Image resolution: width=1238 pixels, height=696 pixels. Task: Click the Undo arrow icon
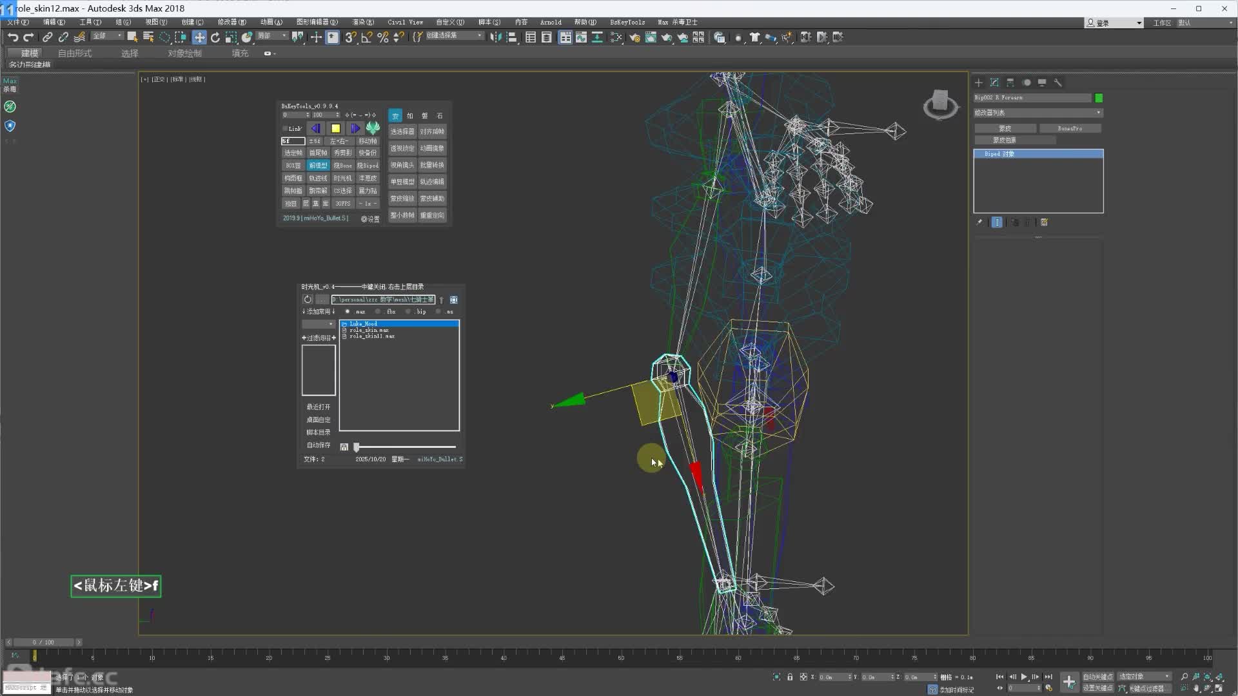[12, 37]
